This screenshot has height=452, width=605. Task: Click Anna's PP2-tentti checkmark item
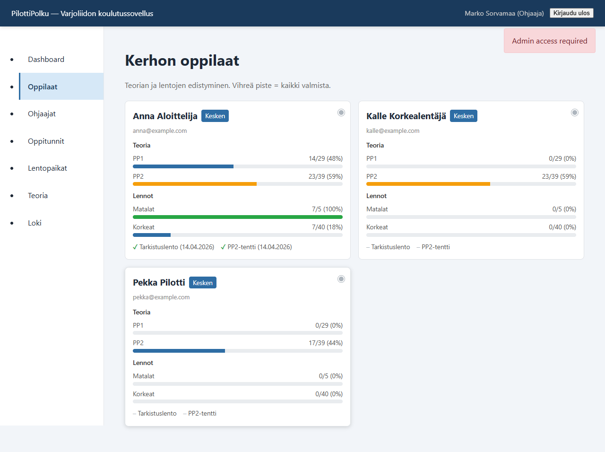[x=256, y=247]
